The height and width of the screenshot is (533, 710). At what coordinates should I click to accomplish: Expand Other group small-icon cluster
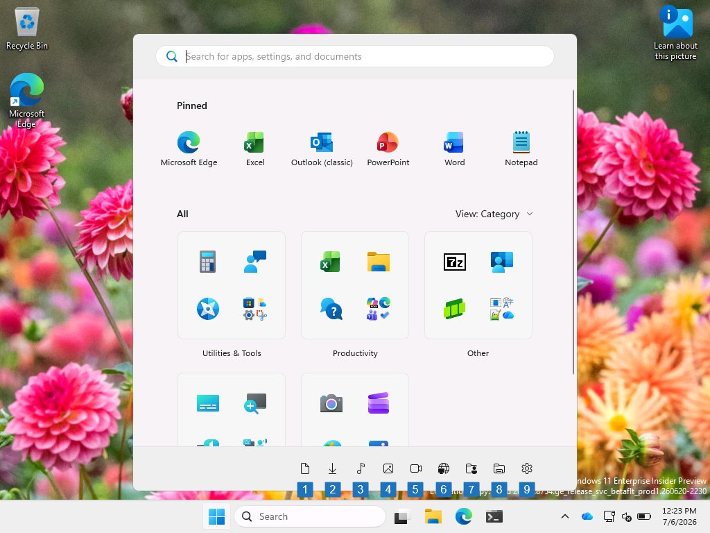pos(502,309)
